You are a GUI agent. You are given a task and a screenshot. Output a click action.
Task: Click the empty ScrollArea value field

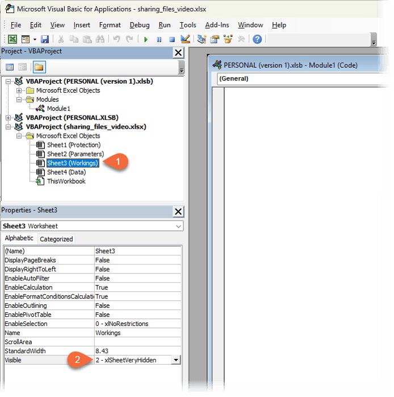coord(138,342)
